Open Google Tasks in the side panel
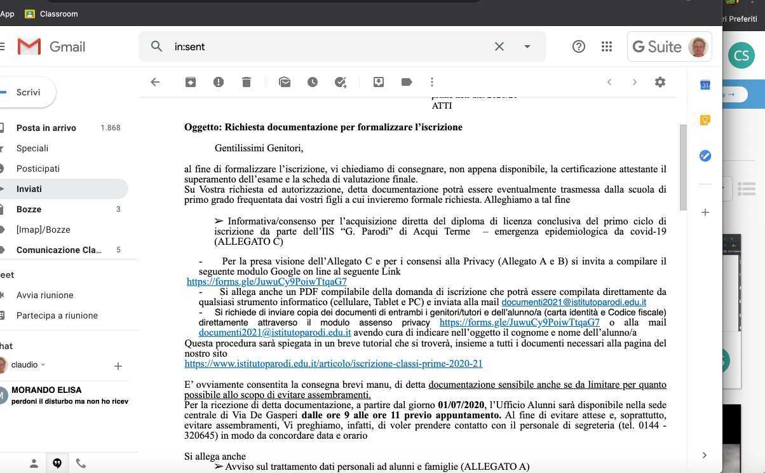Image resolution: width=765 pixels, height=473 pixels. pyautogui.click(x=705, y=156)
